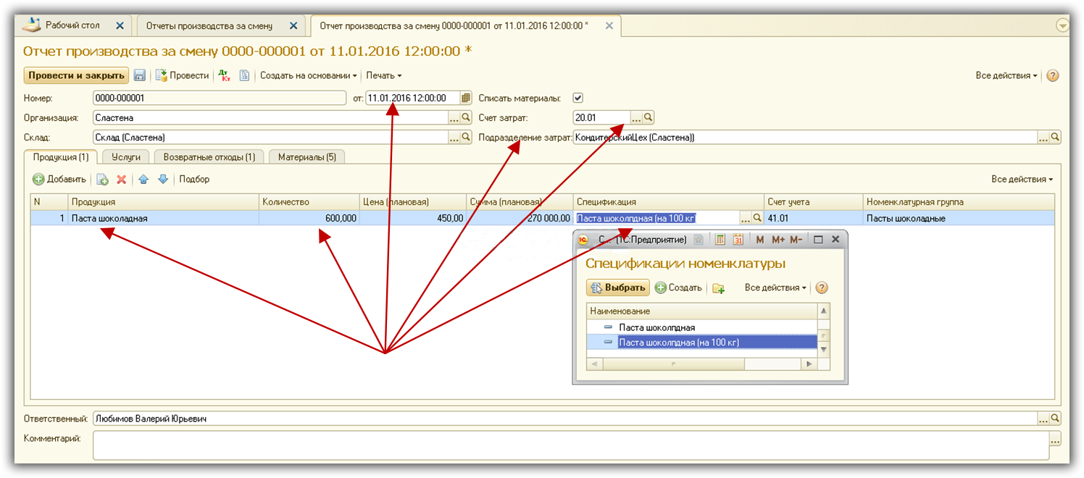Open calculator icon in popup title bar

pyautogui.click(x=720, y=239)
